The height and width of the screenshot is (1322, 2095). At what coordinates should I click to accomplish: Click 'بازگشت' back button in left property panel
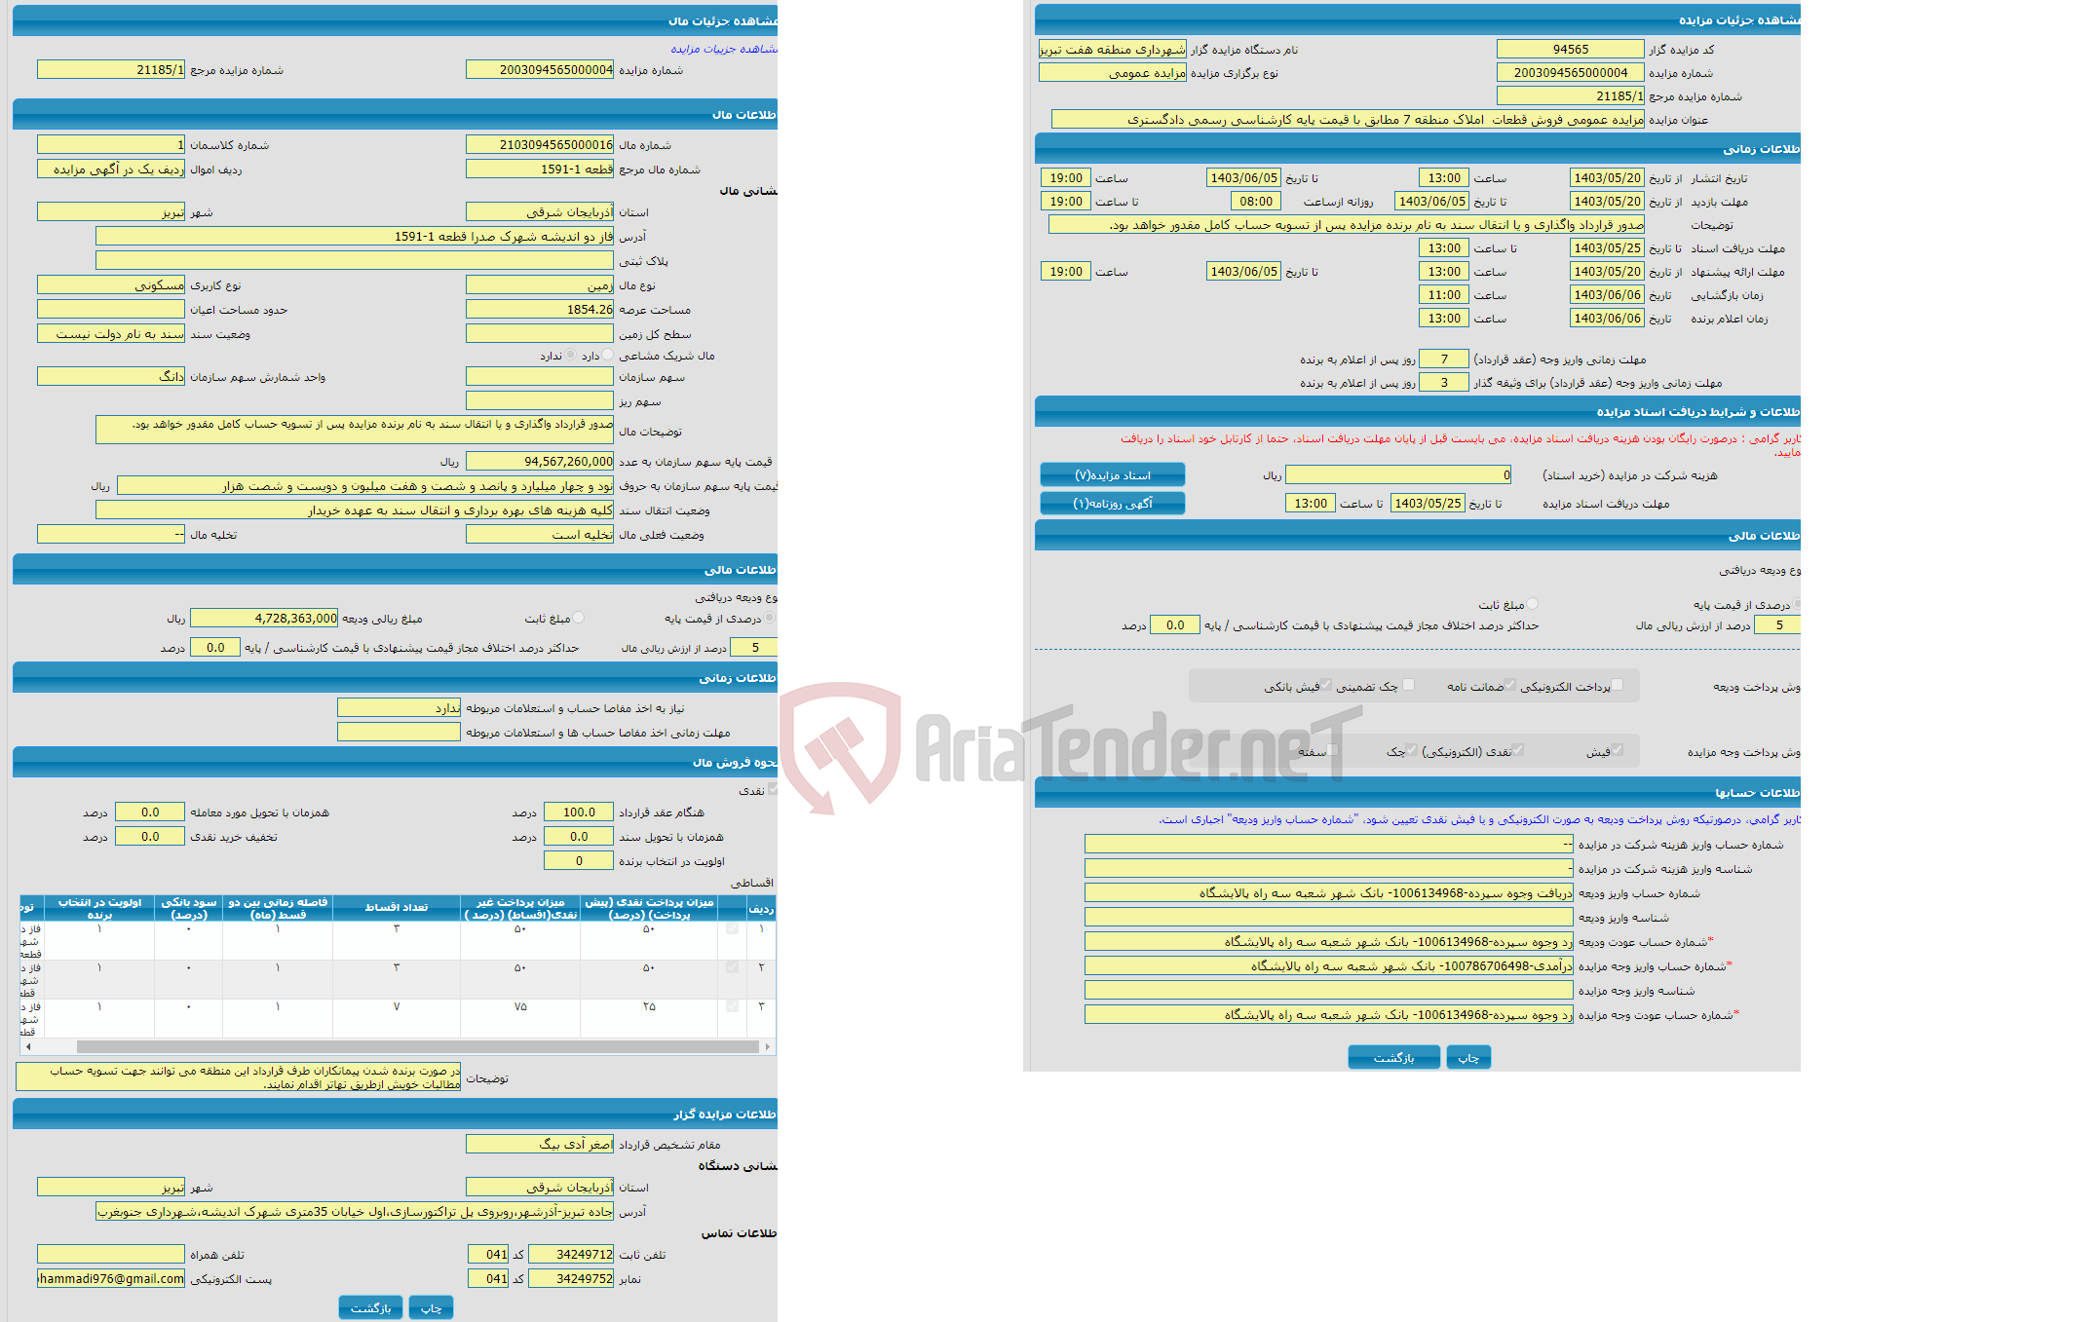click(x=370, y=1308)
